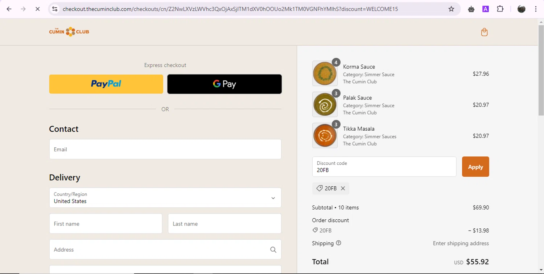544x274 pixels.
Task: Open the Chrome profile avatar
Action: coord(522,9)
